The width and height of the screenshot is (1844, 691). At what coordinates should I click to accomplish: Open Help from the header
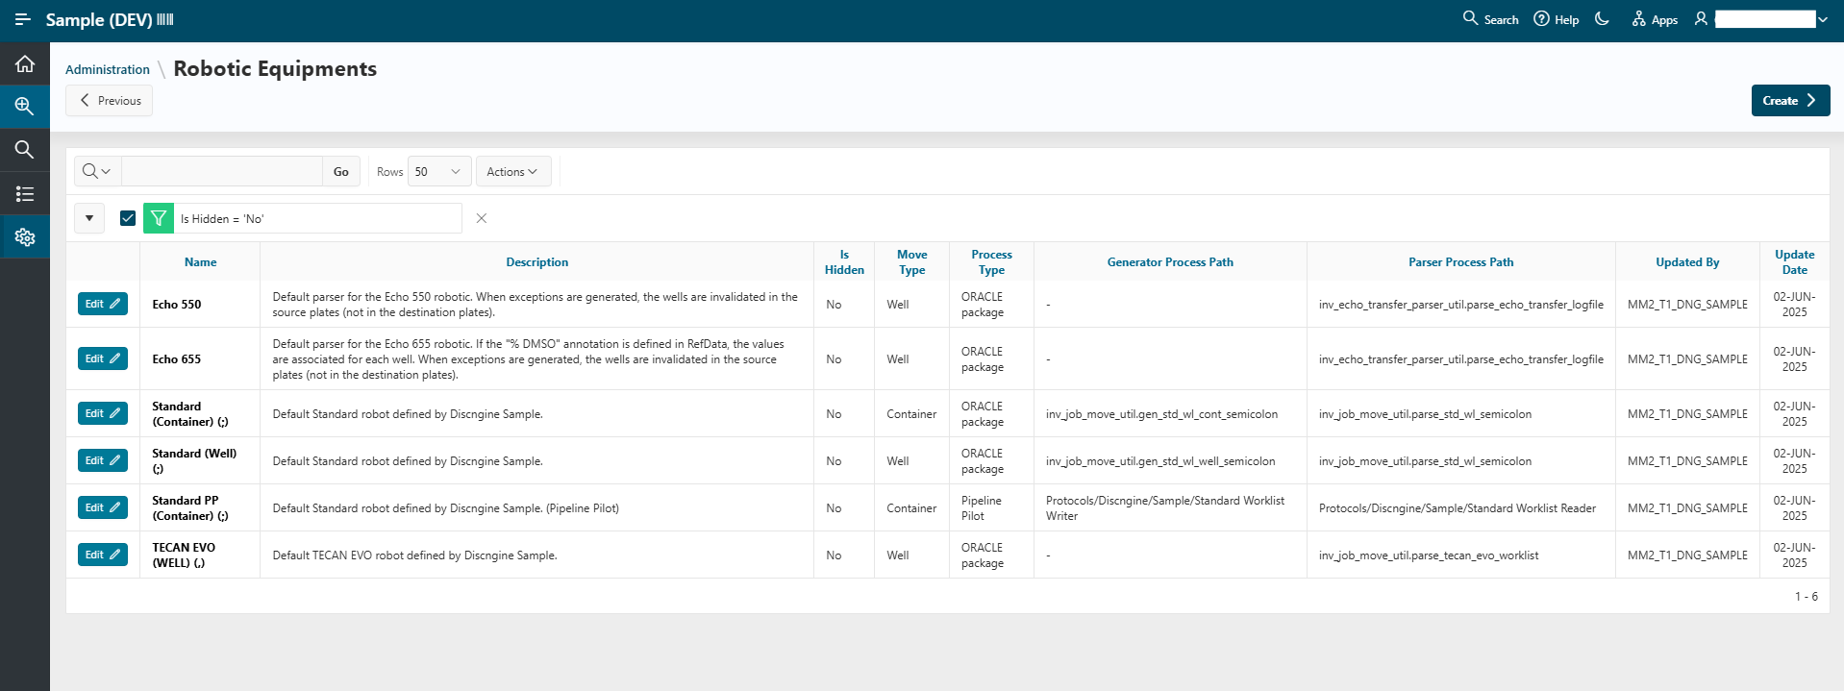pos(1556,19)
